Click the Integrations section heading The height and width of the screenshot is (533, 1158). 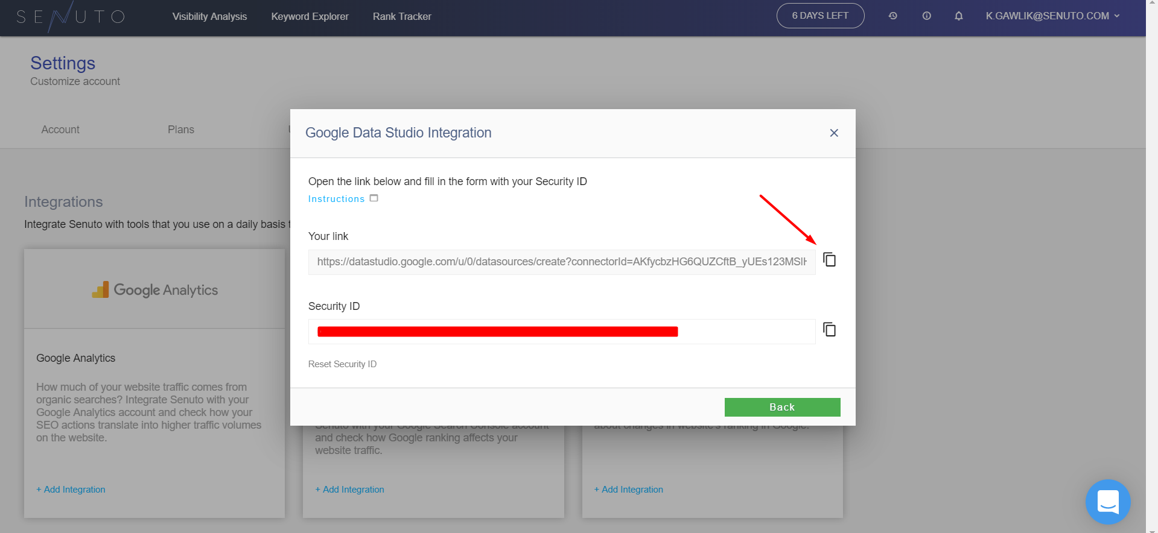63,202
